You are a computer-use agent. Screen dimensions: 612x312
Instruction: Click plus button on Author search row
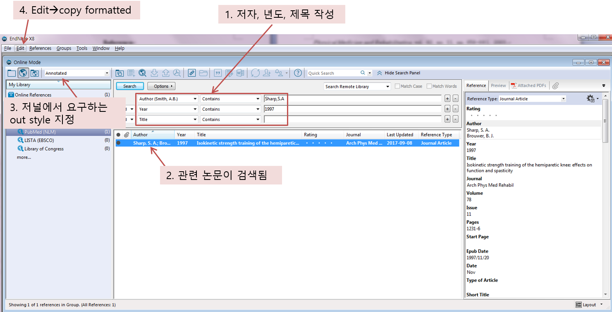pyautogui.click(x=447, y=99)
